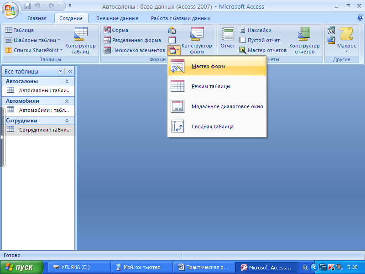Click the Пустой отчет button
The image size is (365, 274).
click(260, 40)
